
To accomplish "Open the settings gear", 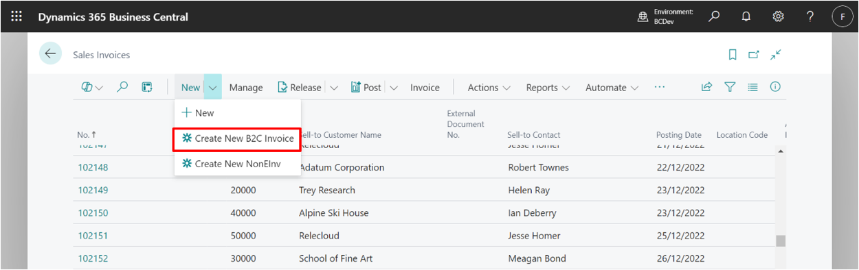I will pos(779,16).
